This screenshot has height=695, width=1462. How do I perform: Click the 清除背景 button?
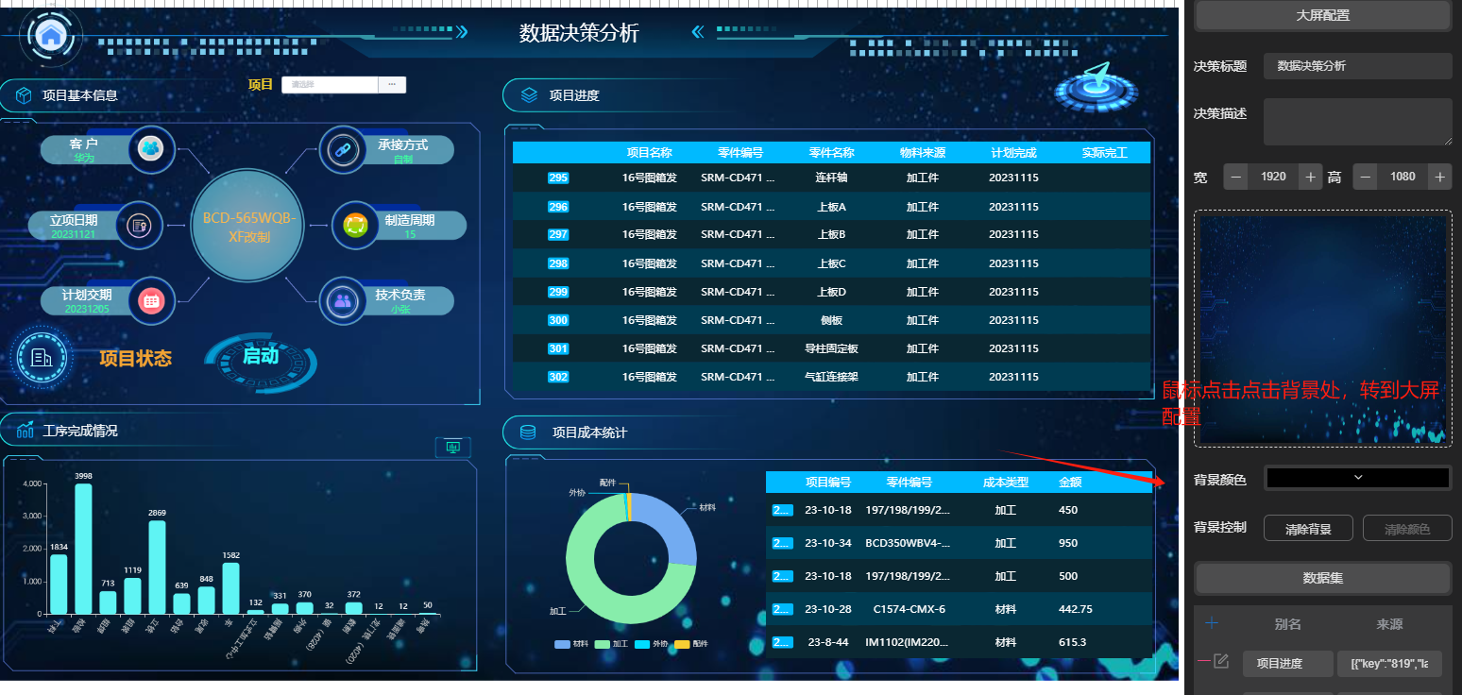[1308, 529]
